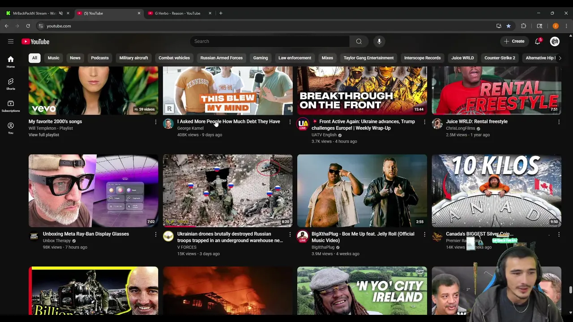Screen dimensions: 573x322
Task: Select the Gaming filter chip
Action: [x=261, y=58]
